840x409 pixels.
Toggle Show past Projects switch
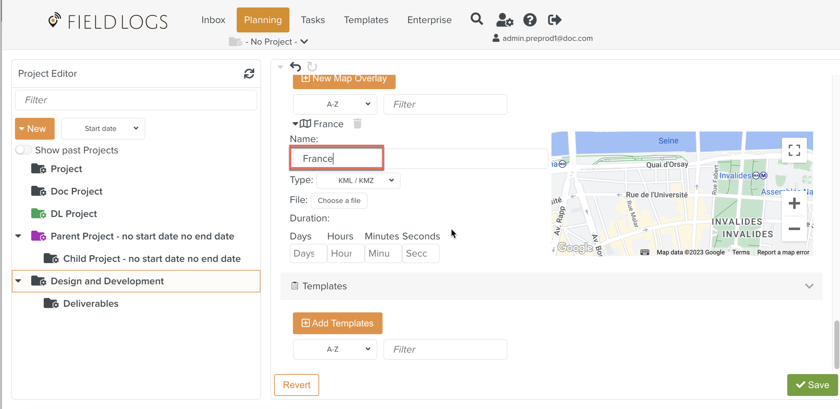[24, 150]
